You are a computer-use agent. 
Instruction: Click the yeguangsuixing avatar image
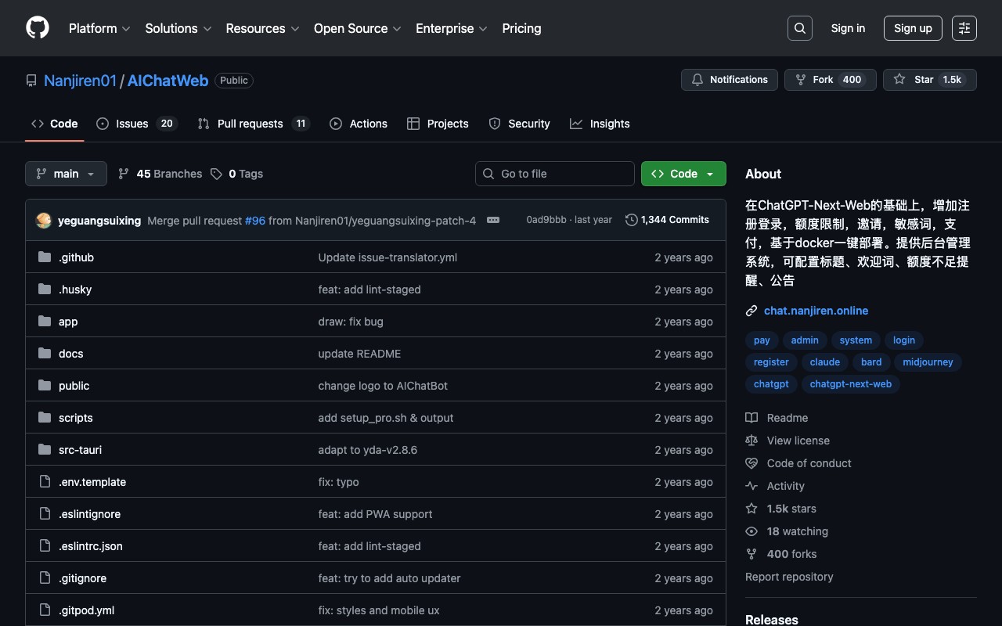coord(44,221)
